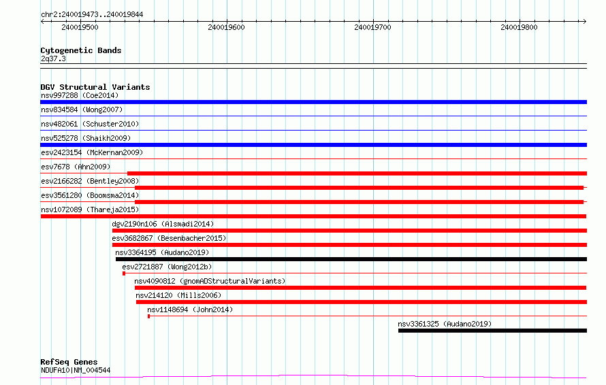The height and width of the screenshot is (385, 606).
Task: Select the magenta NDUFA10 gene line
Action: pyautogui.click(x=313, y=376)
